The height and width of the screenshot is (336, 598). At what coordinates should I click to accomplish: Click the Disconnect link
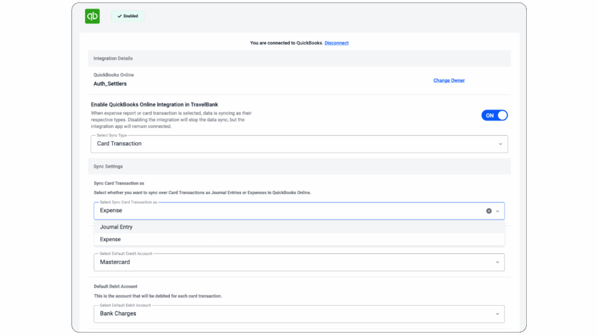click(336, 43)
